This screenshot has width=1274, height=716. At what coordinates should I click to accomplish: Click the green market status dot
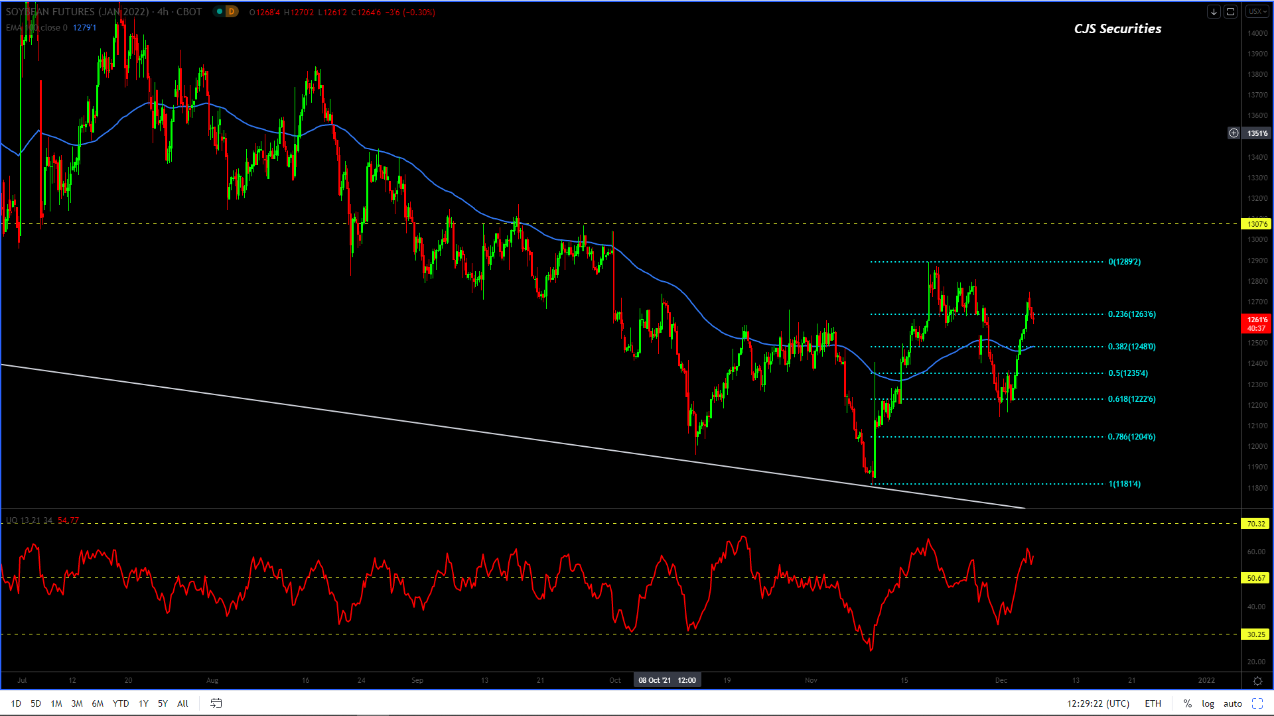(219, 11)
